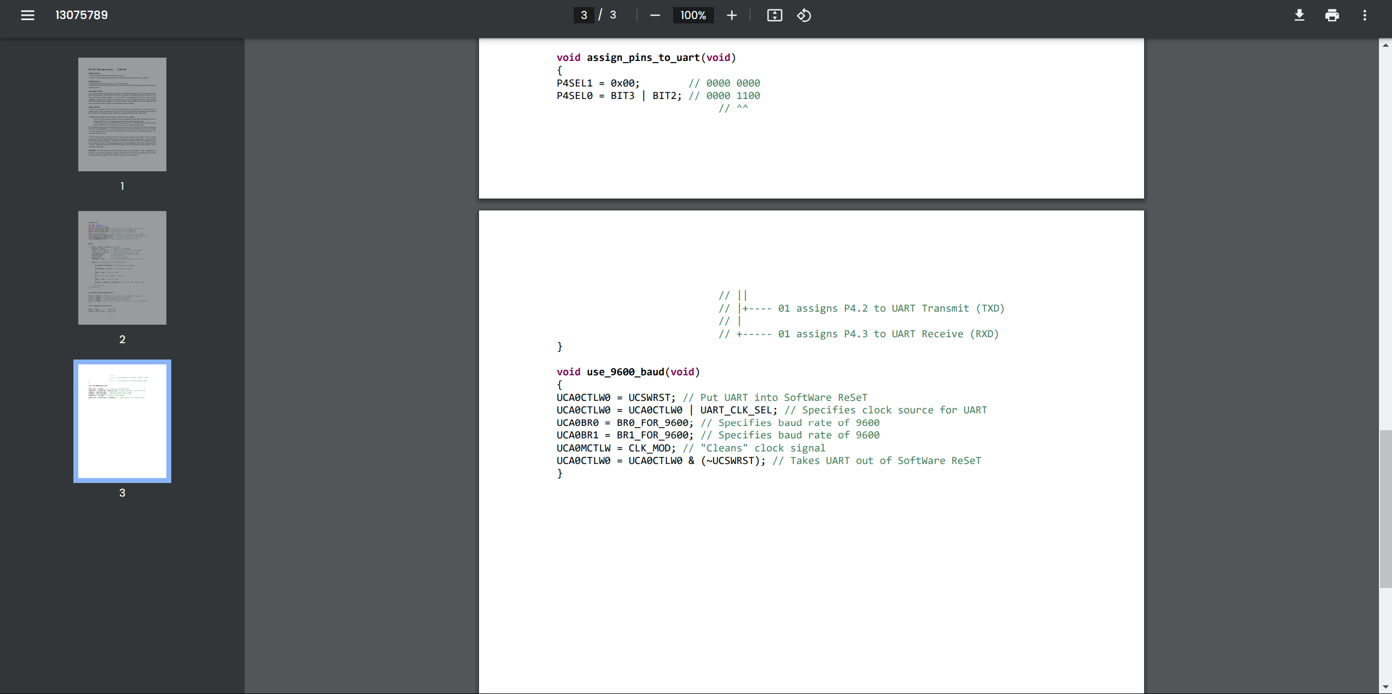Click comment 'Put UART into SoftWare ReSeT'

(x=784, y=398)
